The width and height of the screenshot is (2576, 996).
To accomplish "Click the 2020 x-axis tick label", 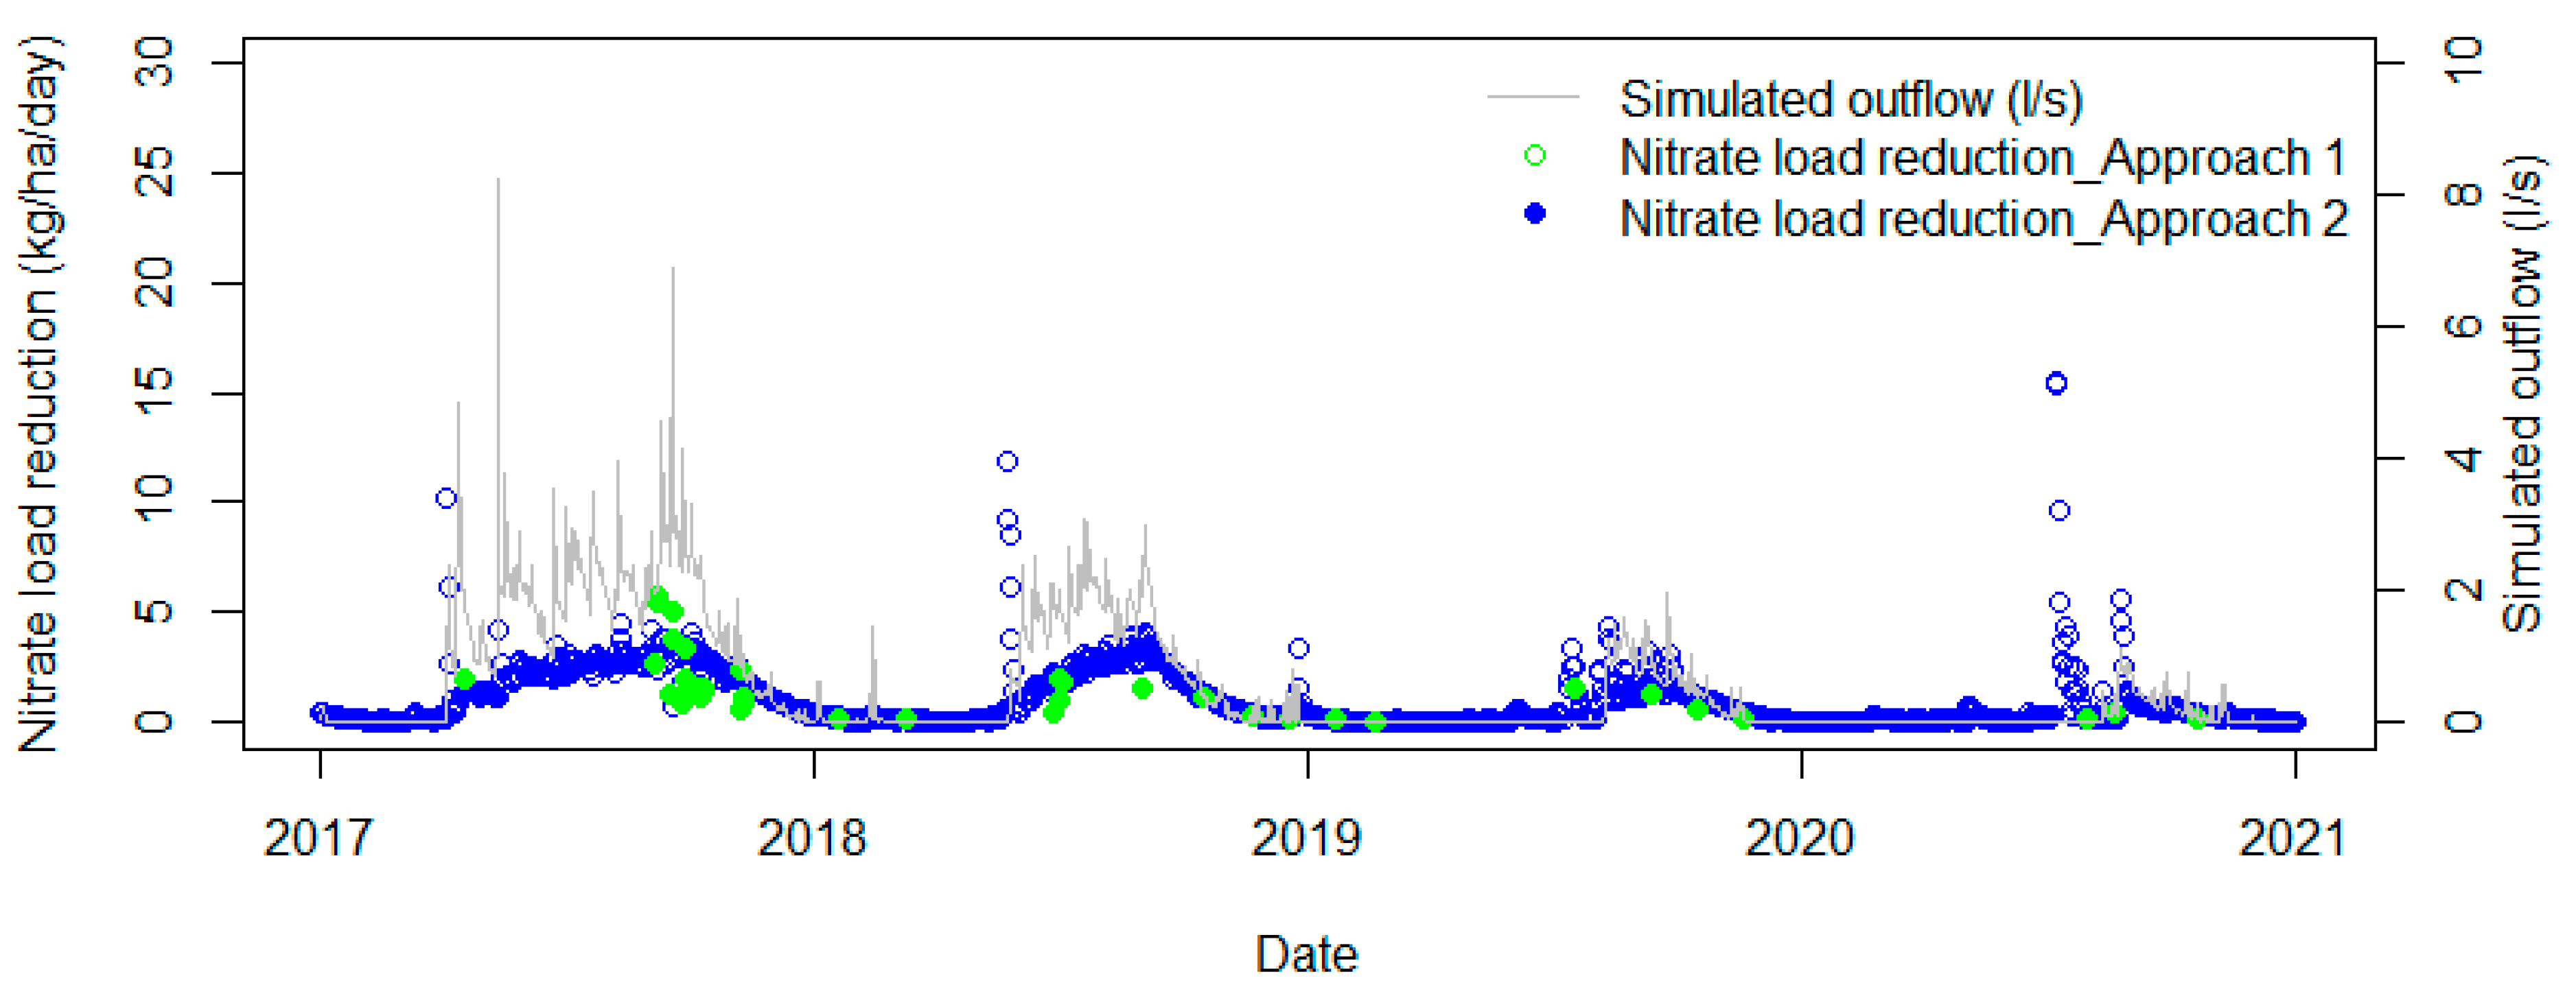I will click(x=1800, y=837).
